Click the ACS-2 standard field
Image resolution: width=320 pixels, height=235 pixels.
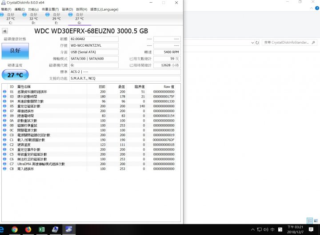click(x=125, y=72)
